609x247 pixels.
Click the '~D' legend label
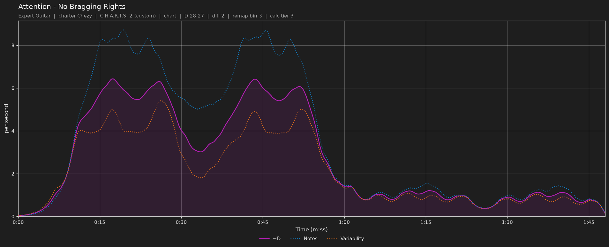pos(277,238)
